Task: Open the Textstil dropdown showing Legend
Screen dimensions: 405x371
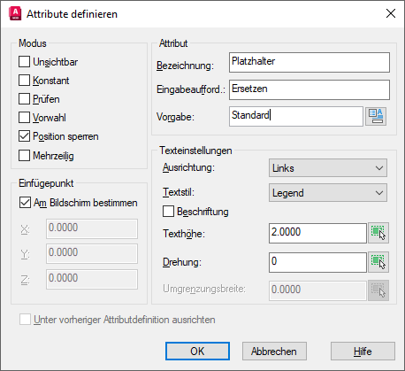Action: (328, 193)
